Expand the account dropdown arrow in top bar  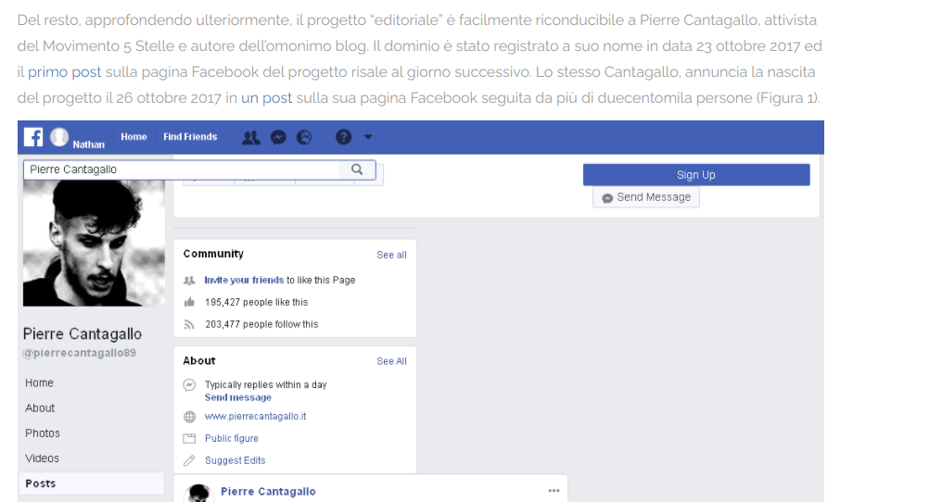[x=368, y=137]
